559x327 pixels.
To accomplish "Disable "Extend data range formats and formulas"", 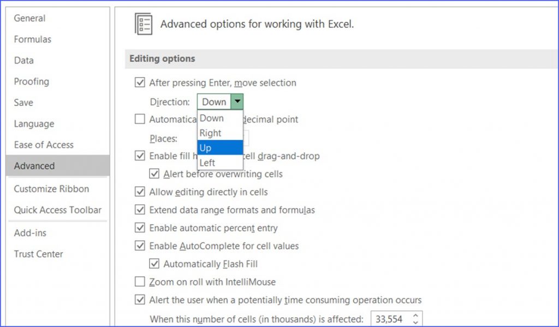I will pos(141,210).
